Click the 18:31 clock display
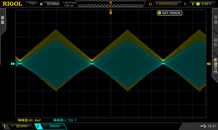The height and width of the screenshot is (130, 218). click(211, 126)
